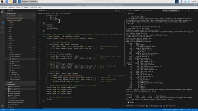Open the Manage gear icon at bottom left
198x111 pixels.
(x=2, y=106)
